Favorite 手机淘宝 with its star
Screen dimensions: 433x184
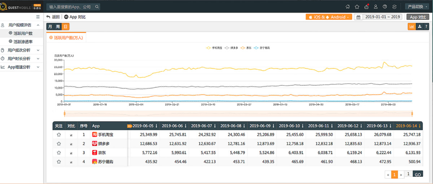[x=59, y=135]
